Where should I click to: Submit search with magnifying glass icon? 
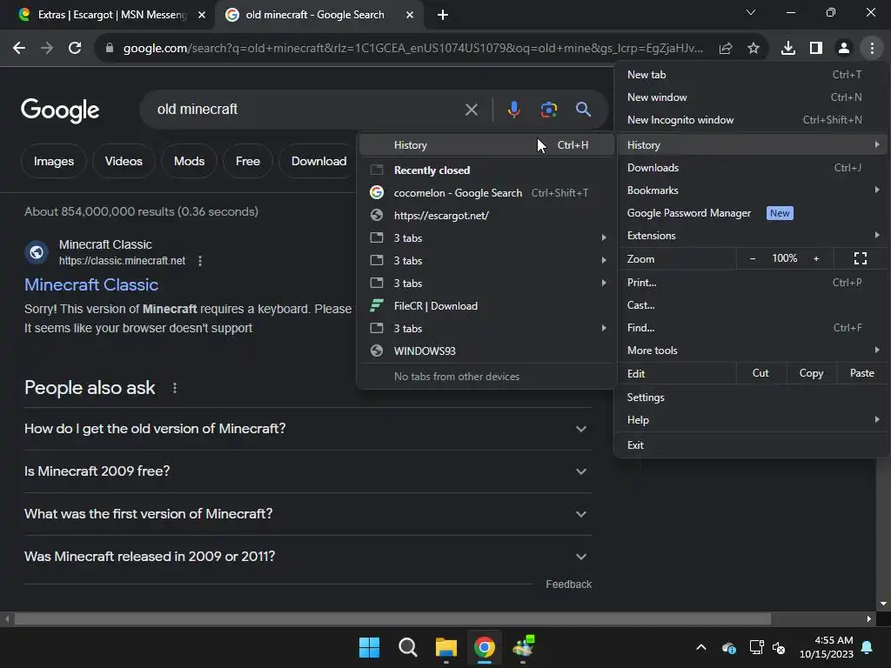583,110
